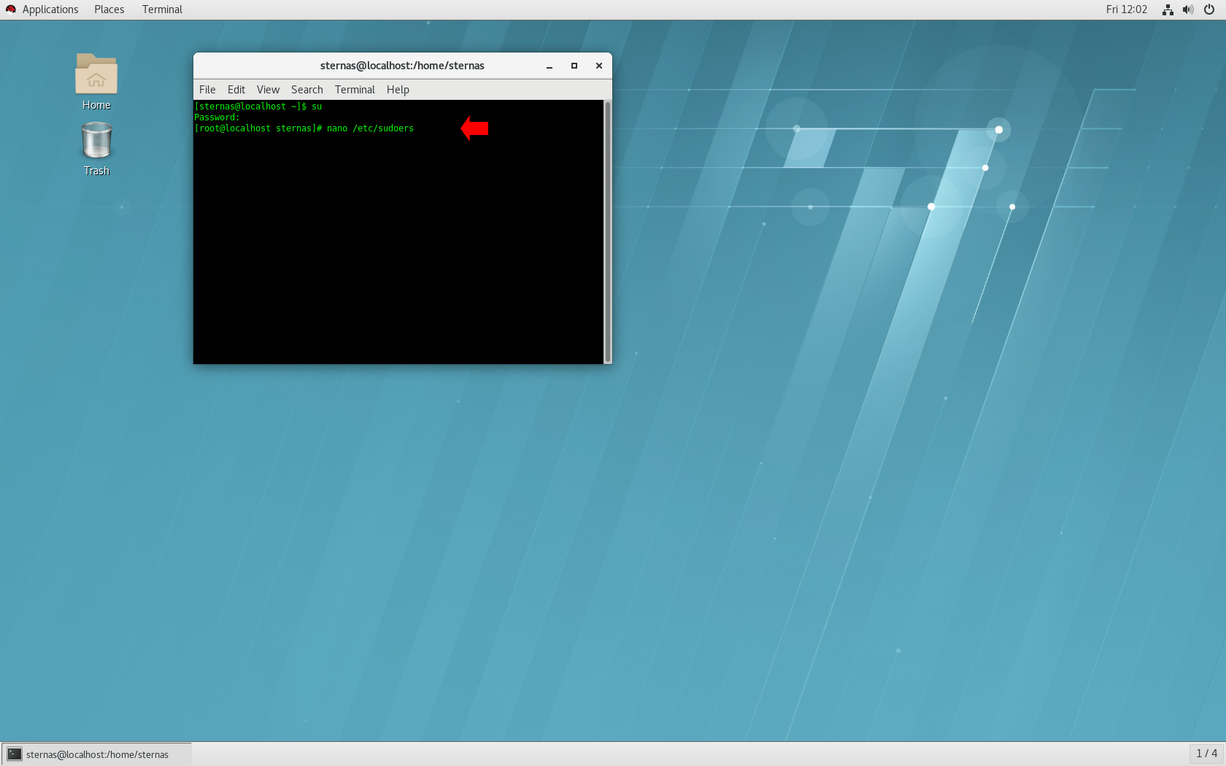Open the power menu icon
Viewport: 1226px width, 766px height.
(1209, 9)
